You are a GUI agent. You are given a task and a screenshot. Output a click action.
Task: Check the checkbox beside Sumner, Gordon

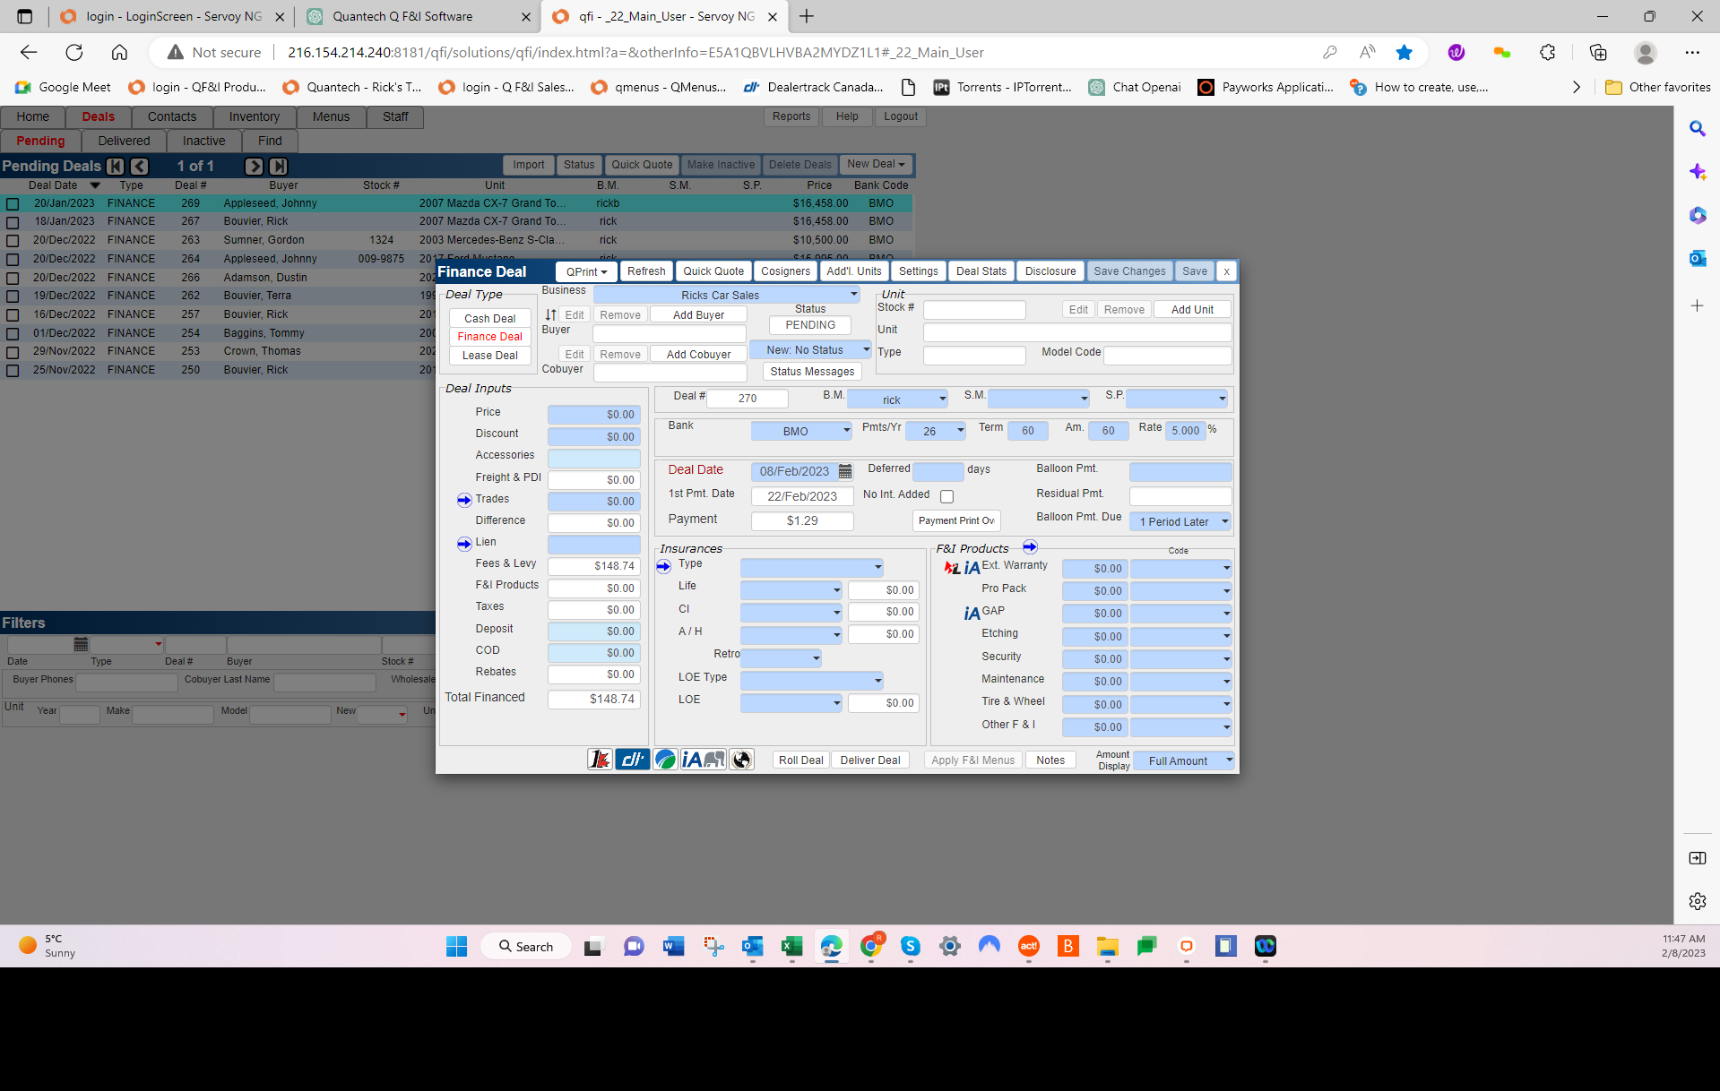12,240
